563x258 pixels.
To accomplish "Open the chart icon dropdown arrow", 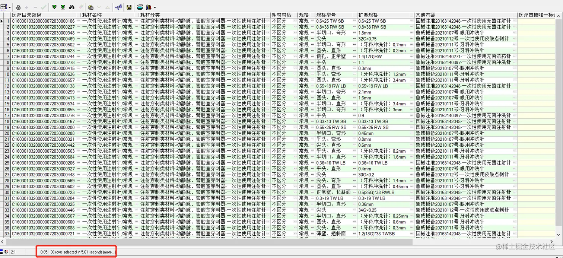I will click(x=155, y=7).
